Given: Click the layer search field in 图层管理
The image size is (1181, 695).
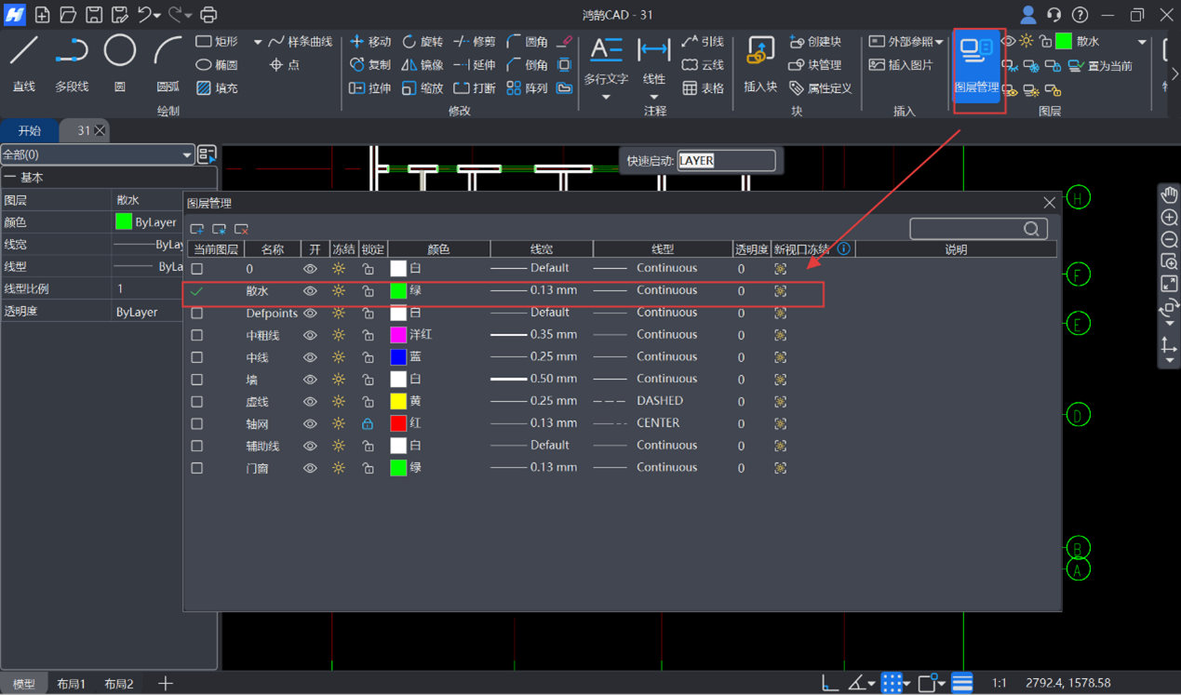Looking at the screenshot, I should [x=970, y=229].
